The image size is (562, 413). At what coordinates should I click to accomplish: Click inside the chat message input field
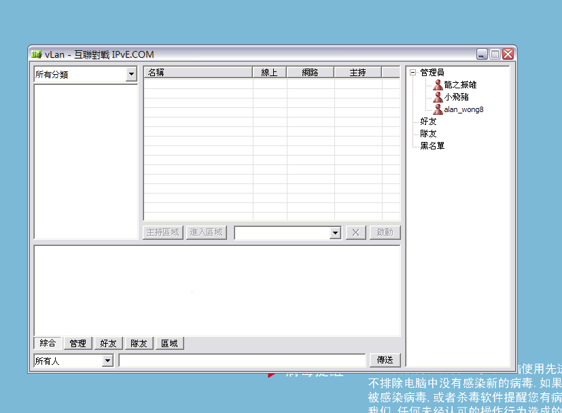coord(241,360)
